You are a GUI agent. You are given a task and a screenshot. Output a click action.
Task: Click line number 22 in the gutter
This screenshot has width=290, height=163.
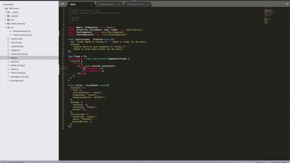[x=63, y=59]
